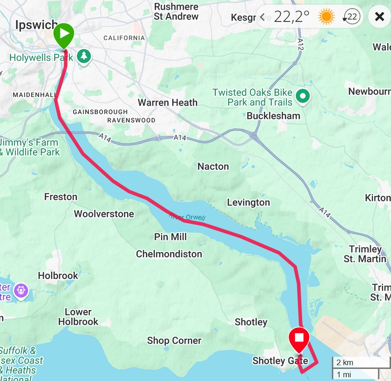Click Jimmy's Farm & Wildlife Park label

click(x=29, y=147)
